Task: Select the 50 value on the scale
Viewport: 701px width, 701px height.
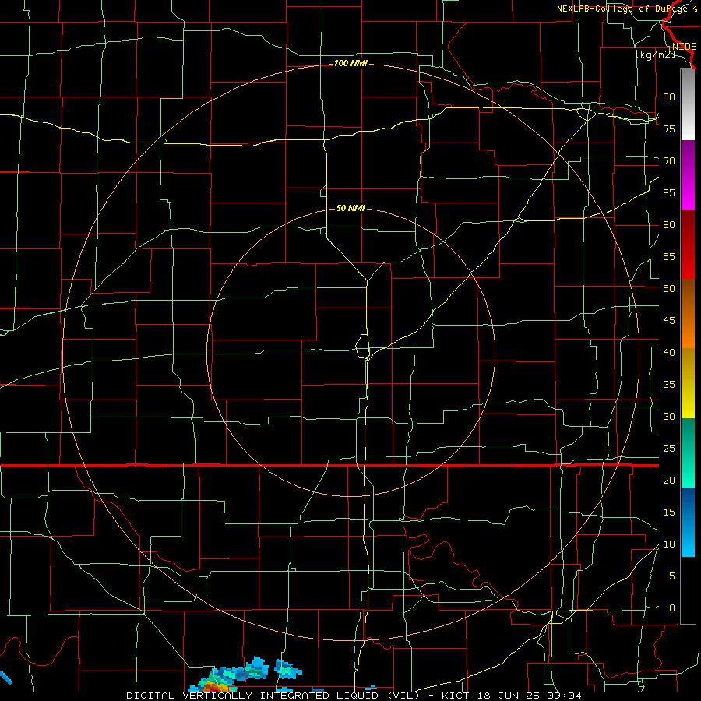Action: [x=669, y=289]
